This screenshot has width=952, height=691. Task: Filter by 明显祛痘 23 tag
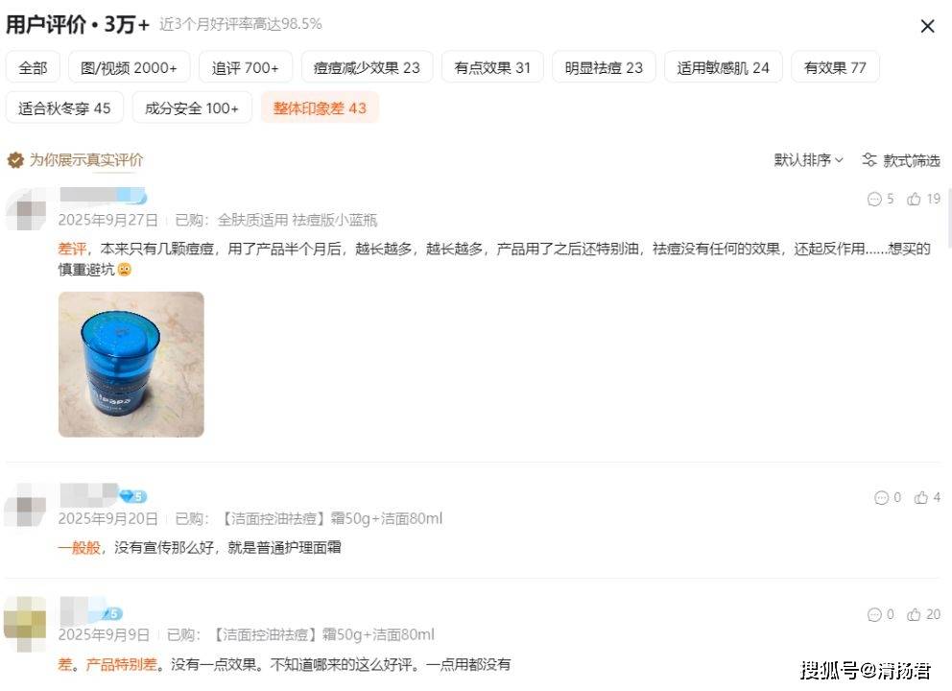(604, 67)
